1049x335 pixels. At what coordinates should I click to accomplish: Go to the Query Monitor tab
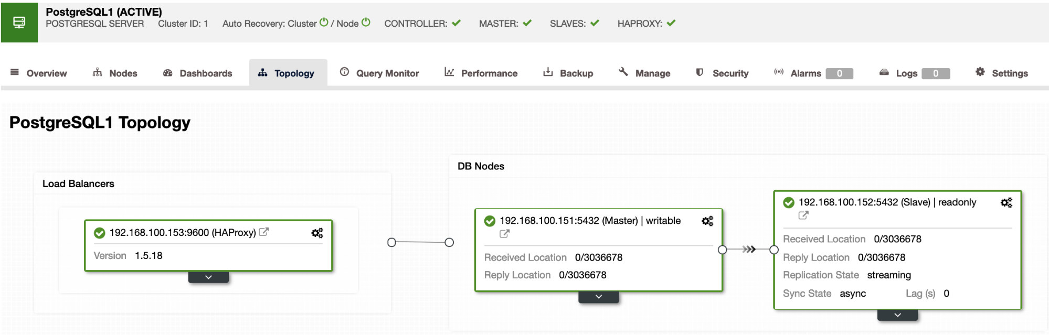point(379,73)
